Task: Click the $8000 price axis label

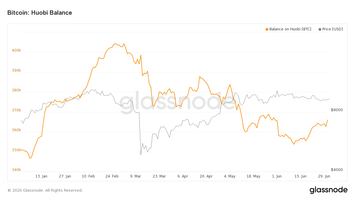Action: click(337, 110)
